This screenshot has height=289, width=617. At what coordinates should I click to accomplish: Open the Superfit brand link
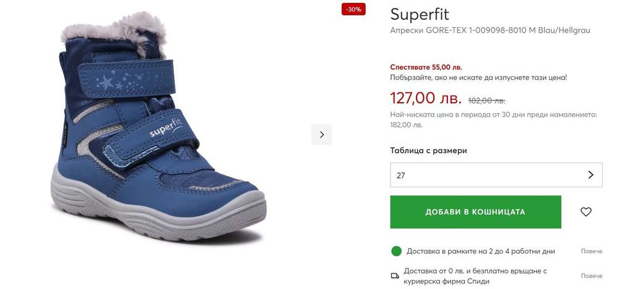pyautogui.click(x=420, y=14)
